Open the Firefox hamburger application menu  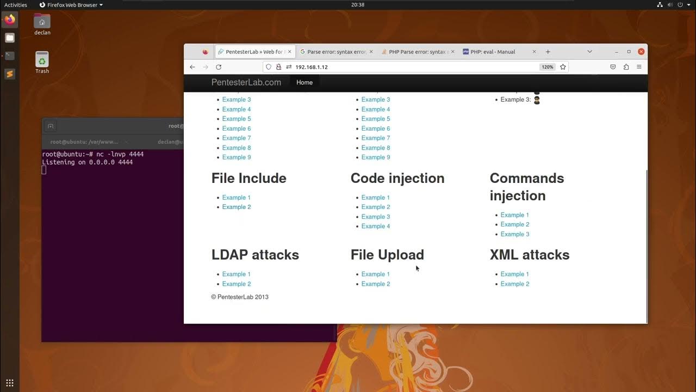click(639, 67)
